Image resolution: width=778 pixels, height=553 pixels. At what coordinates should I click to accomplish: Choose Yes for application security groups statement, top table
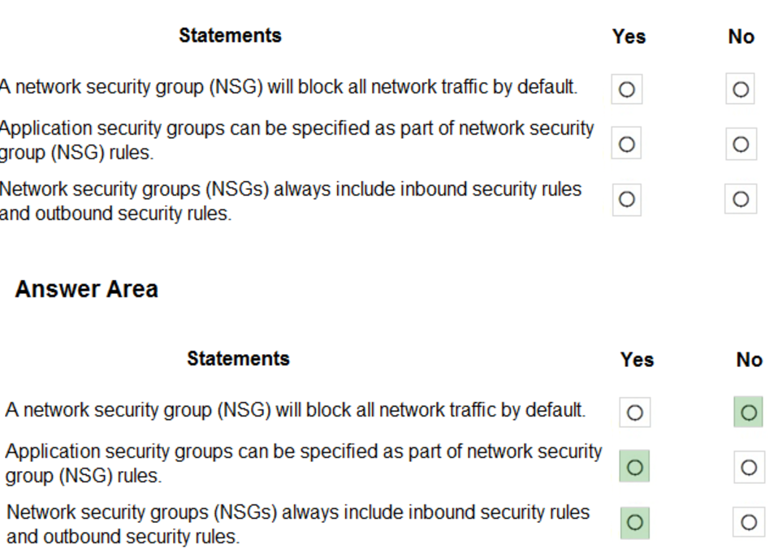[626, 144]
